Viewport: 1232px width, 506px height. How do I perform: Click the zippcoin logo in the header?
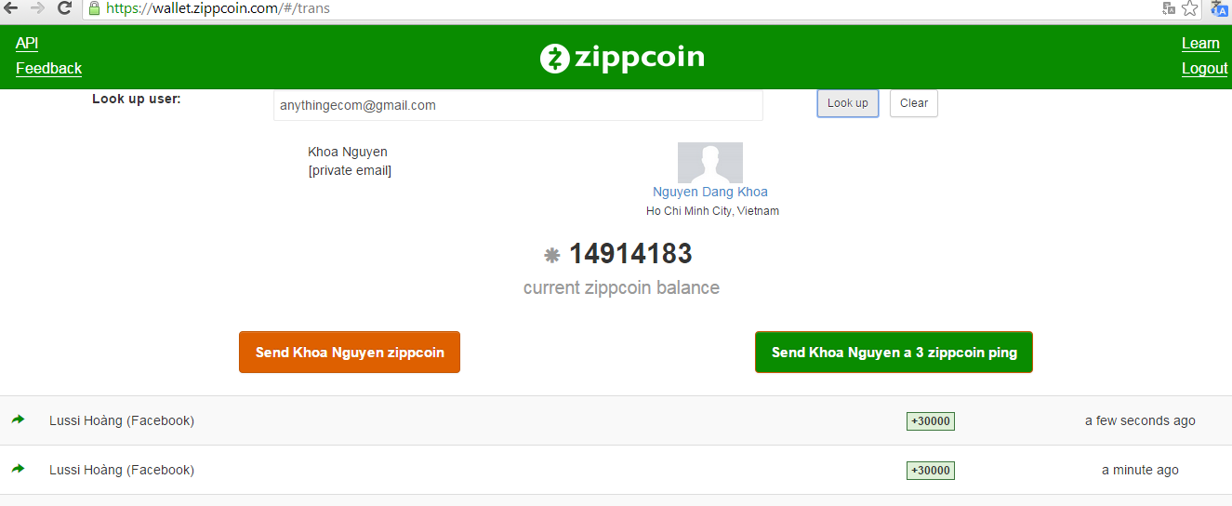(621, 58)
